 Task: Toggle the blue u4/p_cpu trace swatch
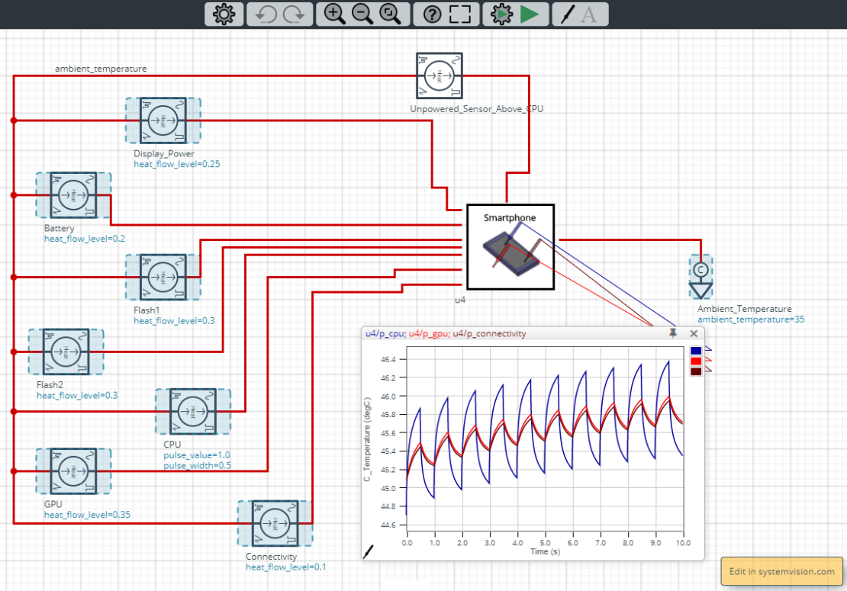point(695,351)
